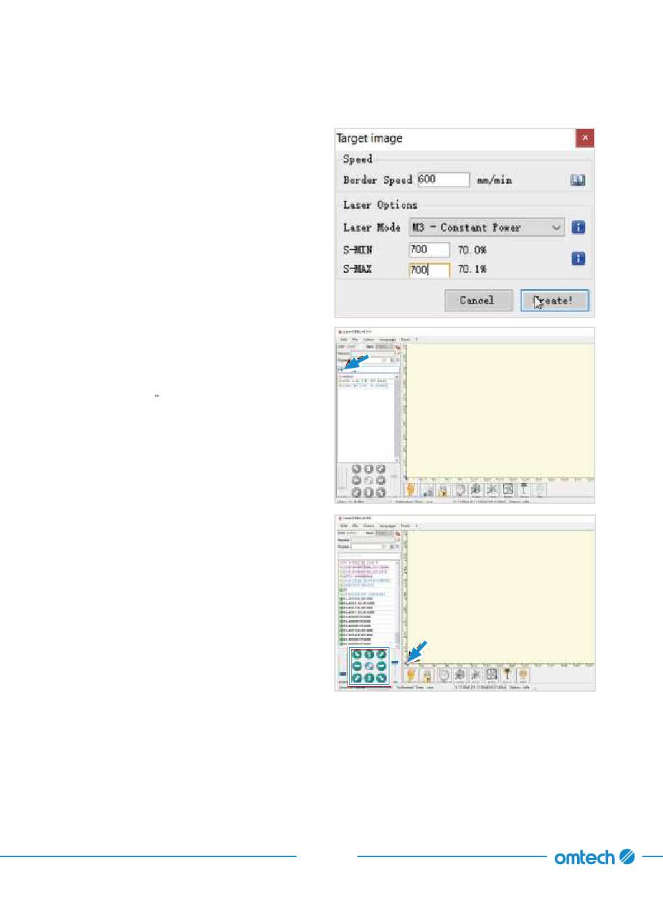
Task: Open File menu in the middle LaserGRBL window
Action: [355, 340]
